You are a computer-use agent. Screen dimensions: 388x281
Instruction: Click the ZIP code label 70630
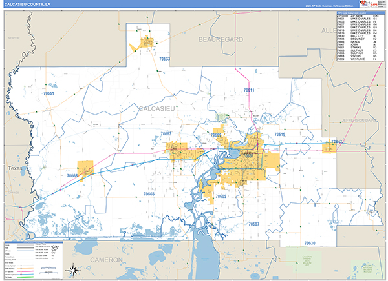[x=310, y=243]
